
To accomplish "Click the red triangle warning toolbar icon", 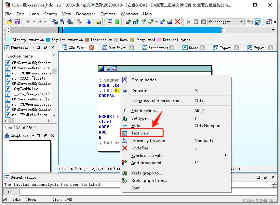I will (x=110, y=22).
